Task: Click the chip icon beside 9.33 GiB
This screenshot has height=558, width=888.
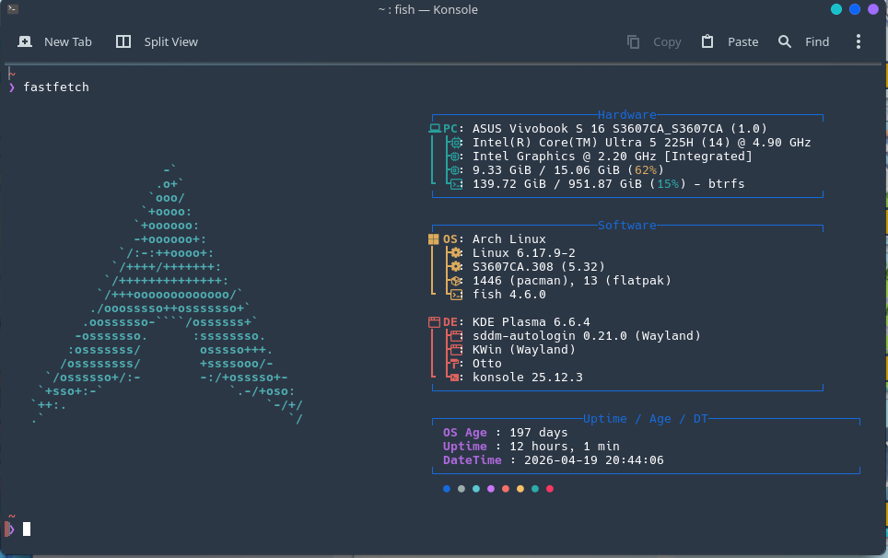Action: [456, 170]
